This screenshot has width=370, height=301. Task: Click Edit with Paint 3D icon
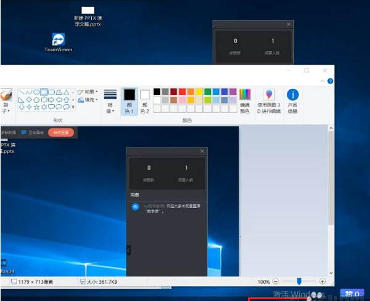point(269,100)
